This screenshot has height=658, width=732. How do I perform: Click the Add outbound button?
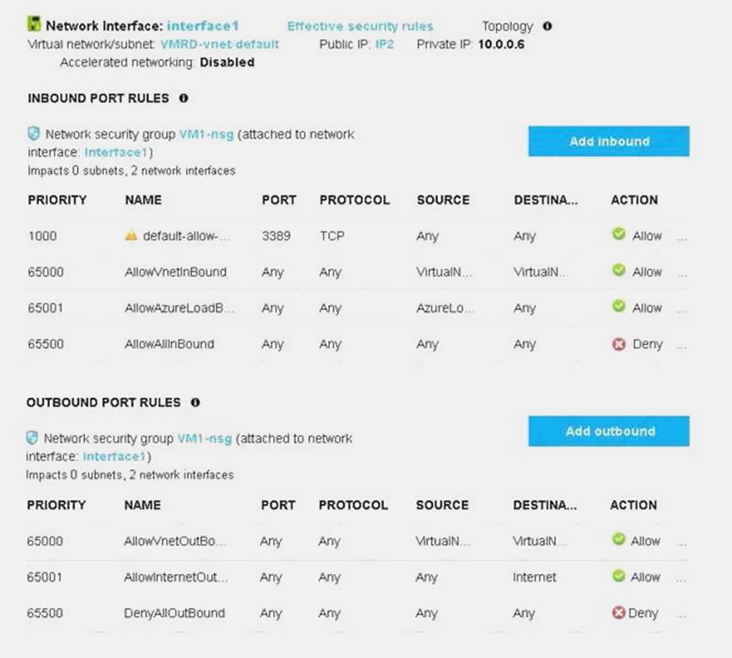click(x=608, y=431)
